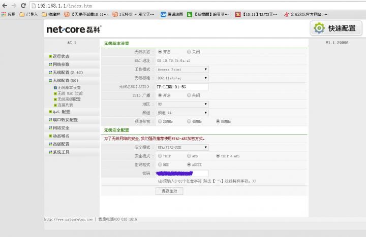366x237 pixels.
Task: Select 20MHz channel bandwidth
Action: (160, 121)
